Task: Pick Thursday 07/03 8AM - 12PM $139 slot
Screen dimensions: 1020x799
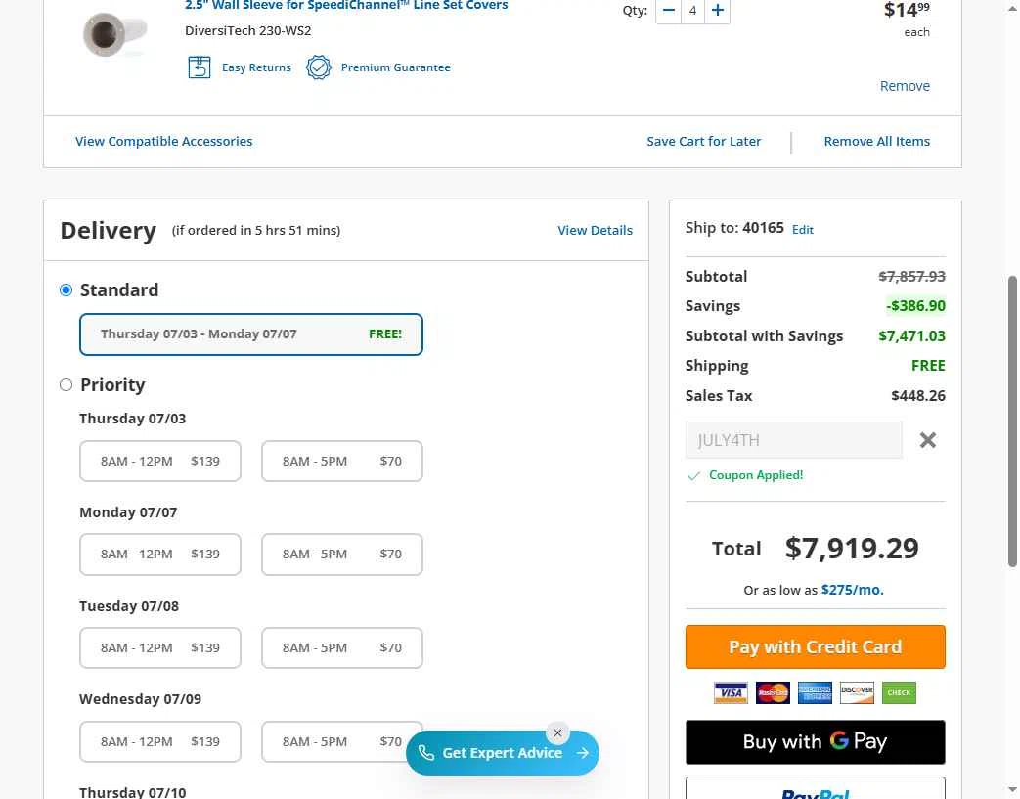Action: coord(160,462)
